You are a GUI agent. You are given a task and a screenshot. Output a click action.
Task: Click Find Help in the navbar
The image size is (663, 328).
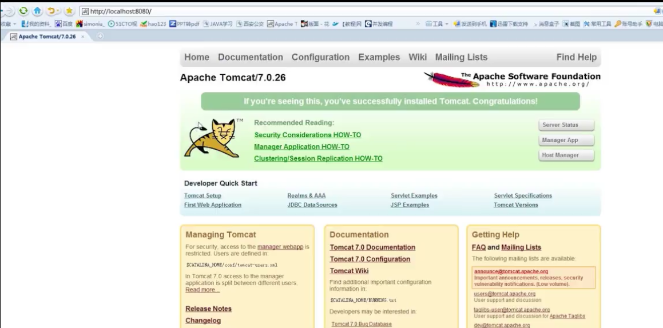(x=576, y=57)
